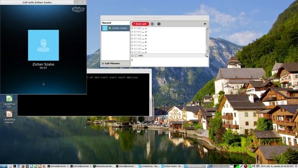Open the start menu button in the taskbar
298x168 pixels.
4,166
